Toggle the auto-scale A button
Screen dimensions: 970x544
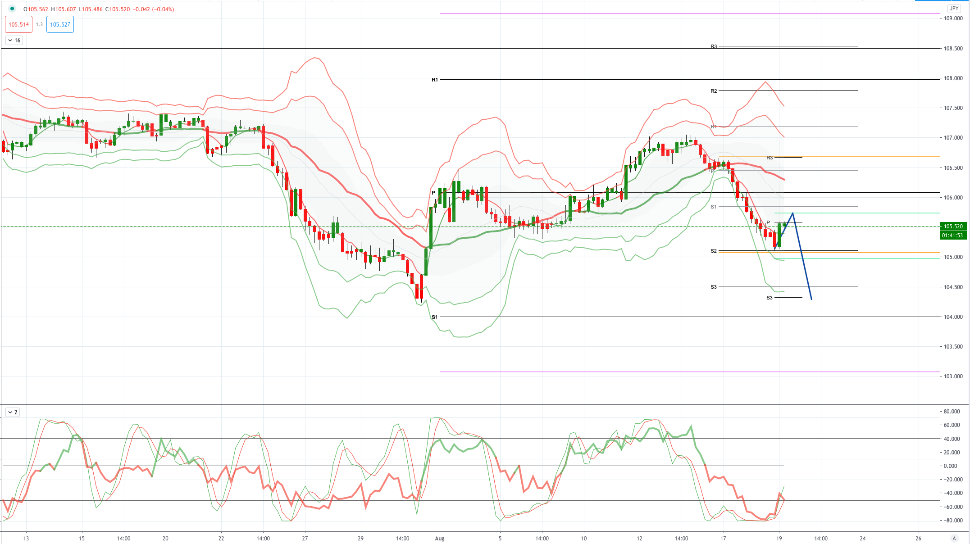click(954, 538)
